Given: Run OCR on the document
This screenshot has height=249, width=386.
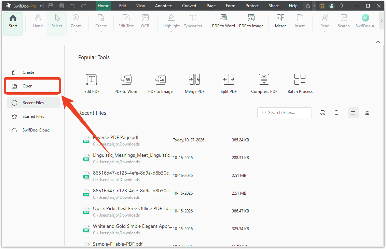Looking at the screenshot, I should 145,21.
